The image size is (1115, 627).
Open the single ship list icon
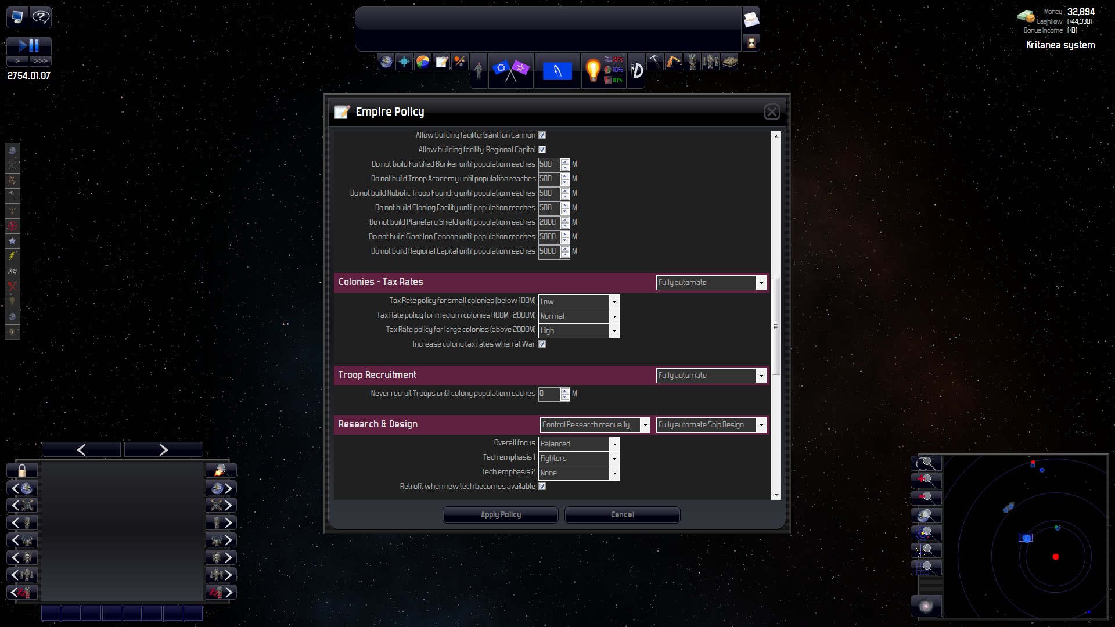click(692, 62)
